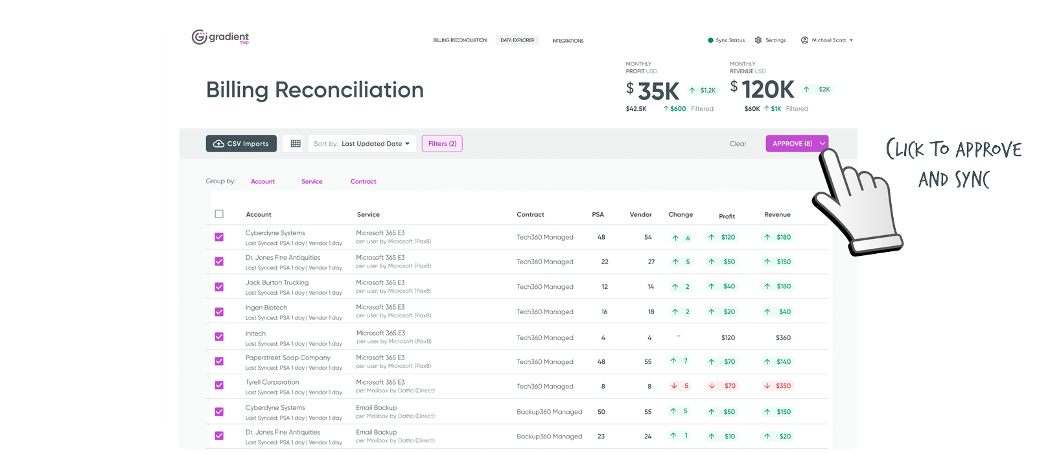
Task: Click the user profile avatar icon
Action: [804, 40]
